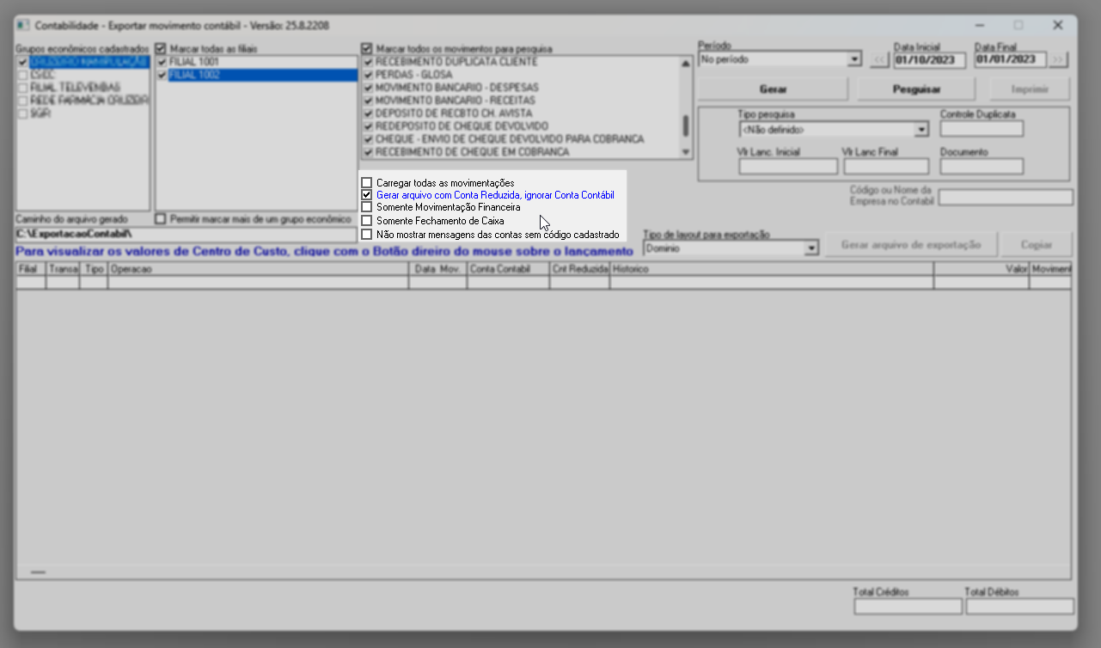Click the next period '>>' arrow button
This screenshot has width=1101, height=648.
tap(1058, 60)
